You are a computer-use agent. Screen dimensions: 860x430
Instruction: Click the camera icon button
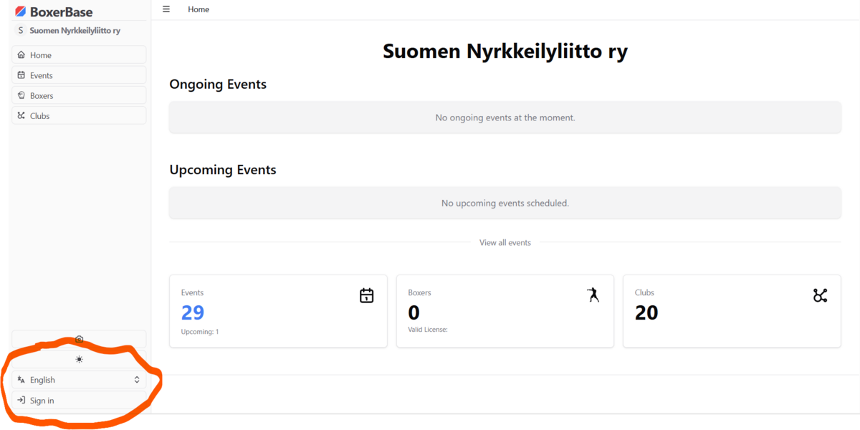[x=79, y=339]
